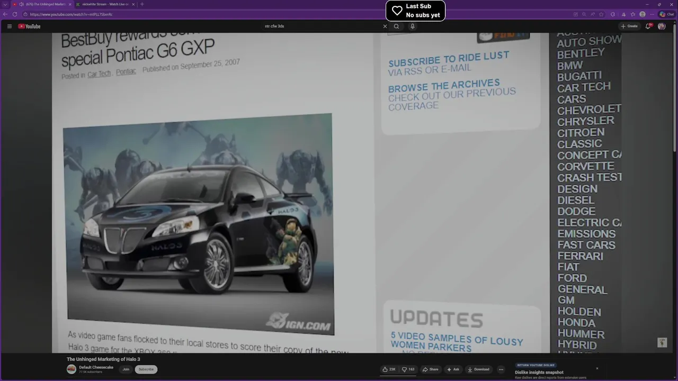678x381 pixels.
Task: Share this video
Action: point(431,369)
